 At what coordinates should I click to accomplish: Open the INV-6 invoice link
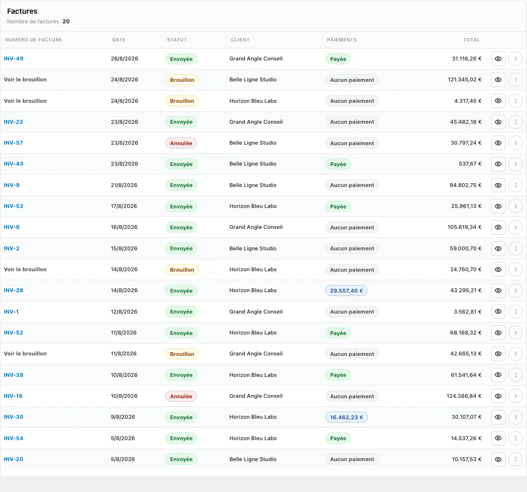[x=12, y=227]
